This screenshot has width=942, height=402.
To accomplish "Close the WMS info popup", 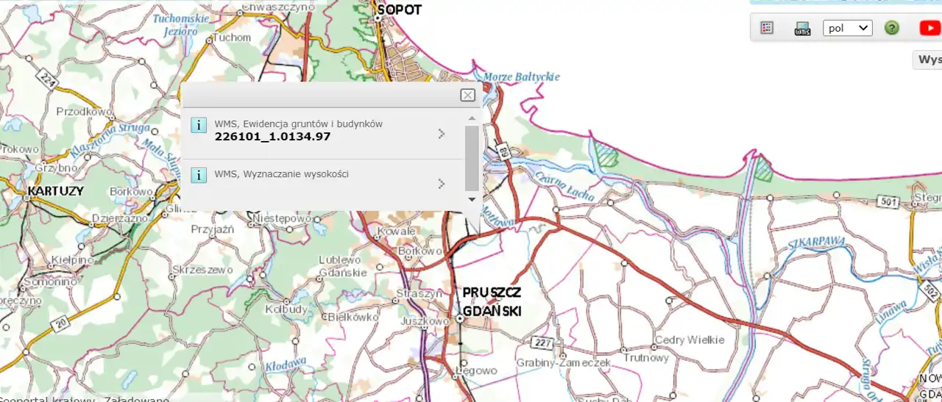I will click(x=467, y=95).
